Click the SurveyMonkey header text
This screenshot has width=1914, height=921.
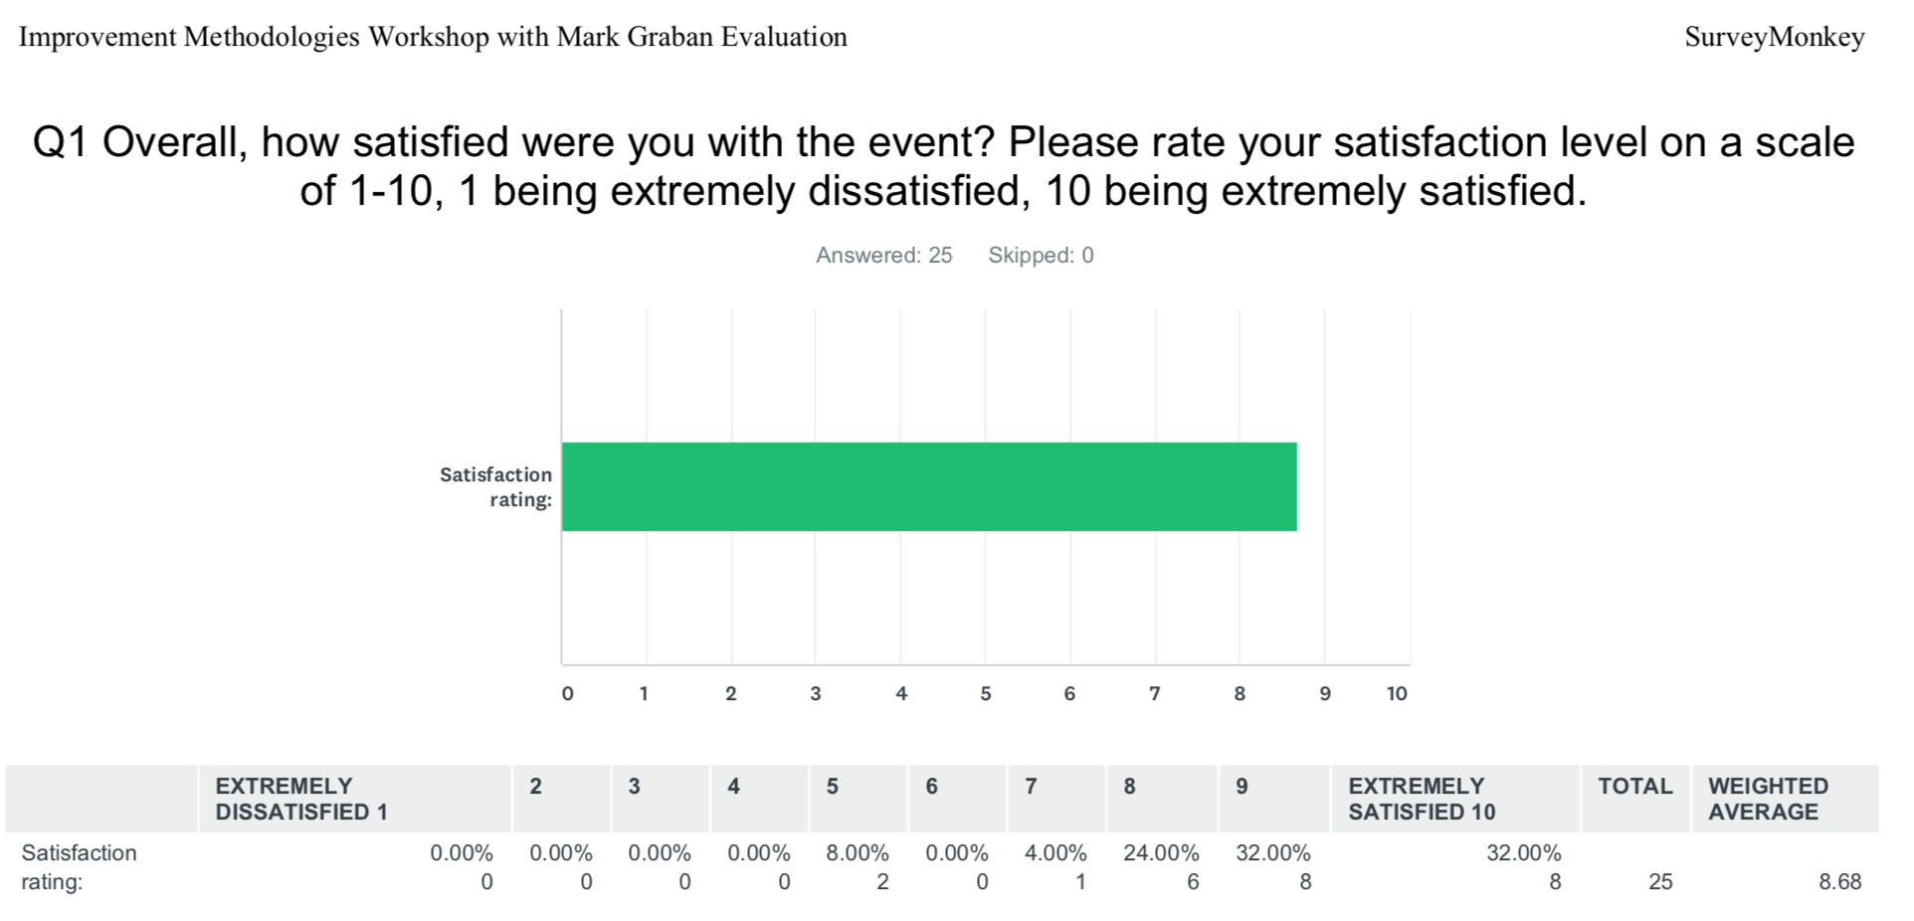click(1775, 38)
